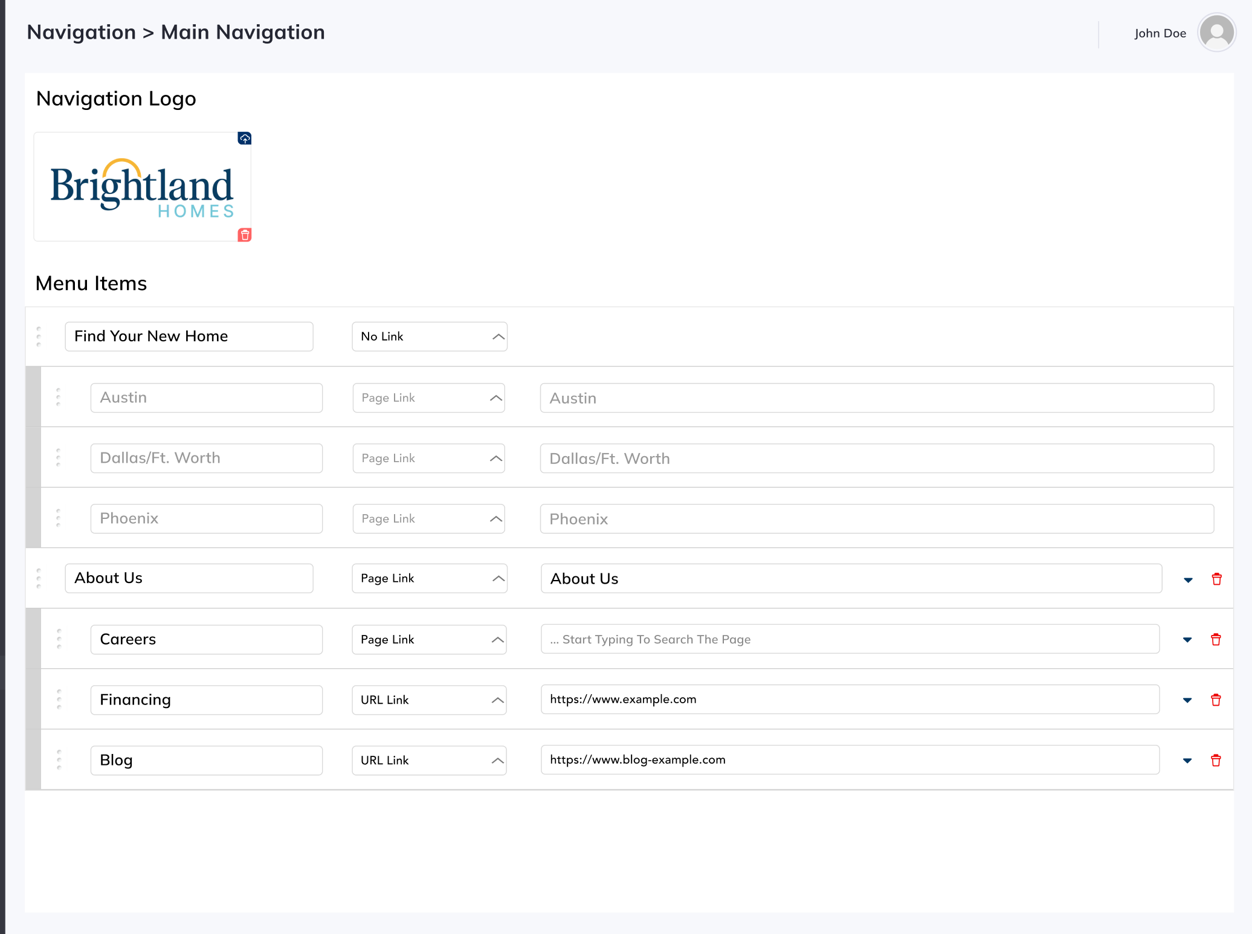Click the Careers row caret arrow
1252x934 pixels.
pyautogui.click(x=1187, y=640)
